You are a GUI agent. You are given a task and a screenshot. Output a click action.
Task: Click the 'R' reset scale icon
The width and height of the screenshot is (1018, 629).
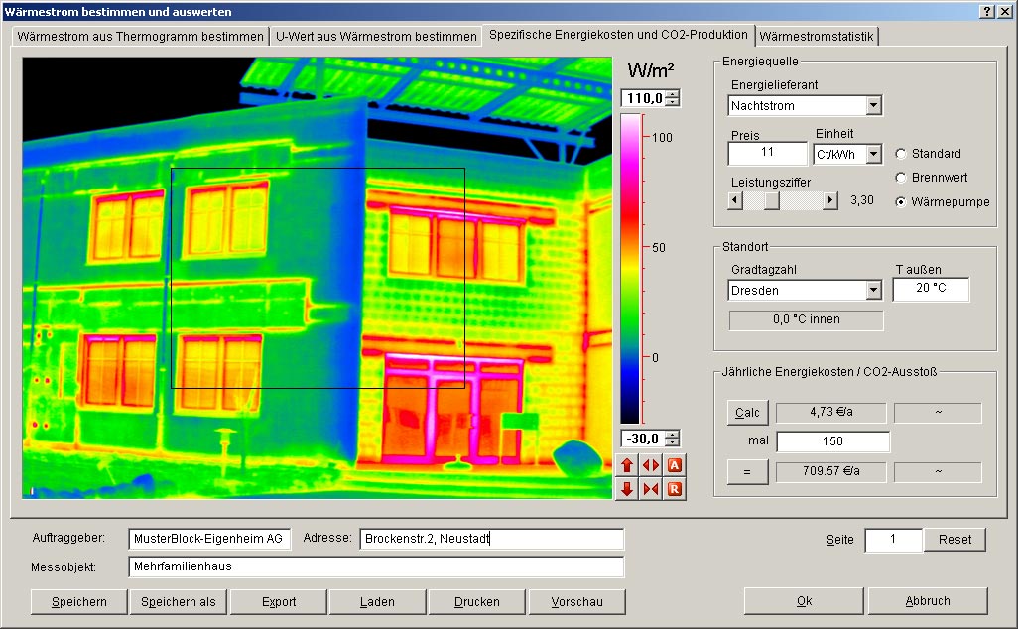tap(675, 488)
